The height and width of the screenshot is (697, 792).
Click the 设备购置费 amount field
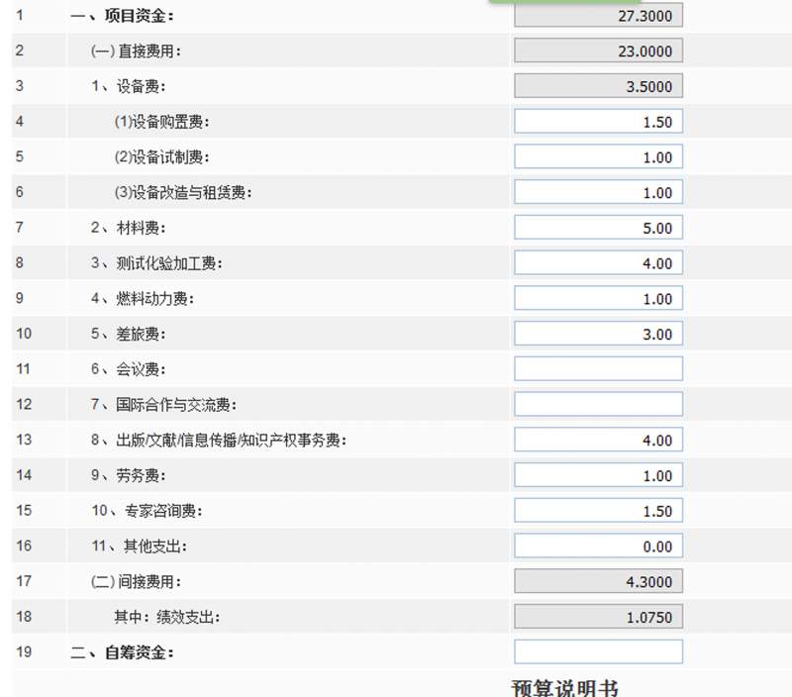[x=599, y=121]
